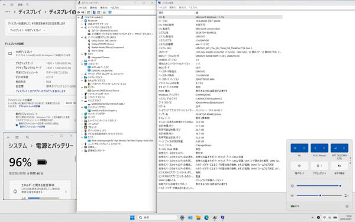This screenshot has width=355, height=222.
Task: Toggle Bluetooth in quick settings
Action: tap(315, 148)
